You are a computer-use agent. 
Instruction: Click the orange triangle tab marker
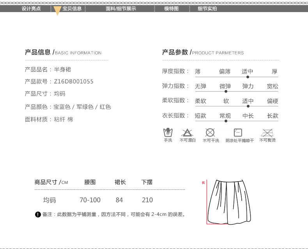[x=57, y=11]
